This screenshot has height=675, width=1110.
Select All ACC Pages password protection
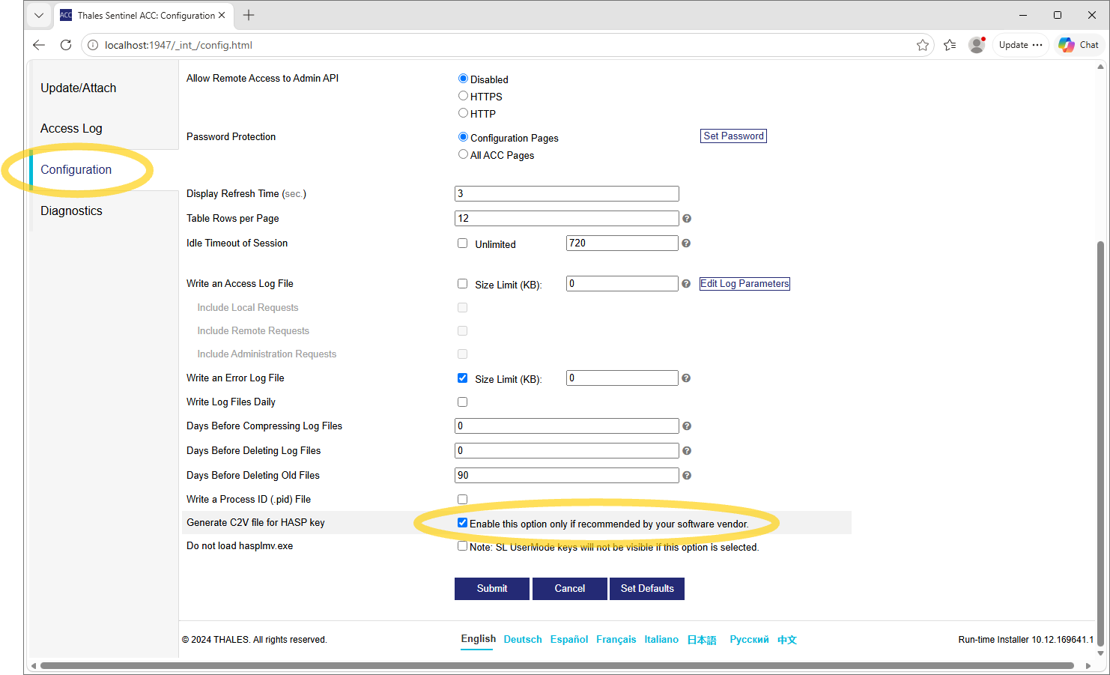[463, 154]
